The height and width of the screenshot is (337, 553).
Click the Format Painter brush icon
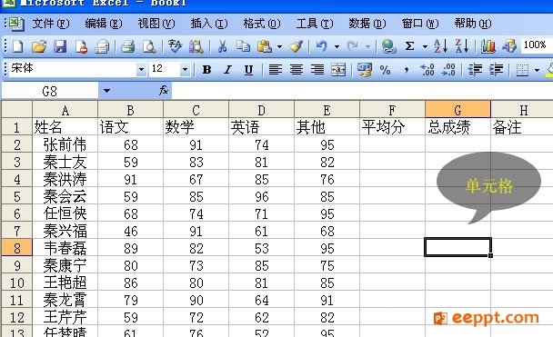pyautogui.click(x=296, y=46)
